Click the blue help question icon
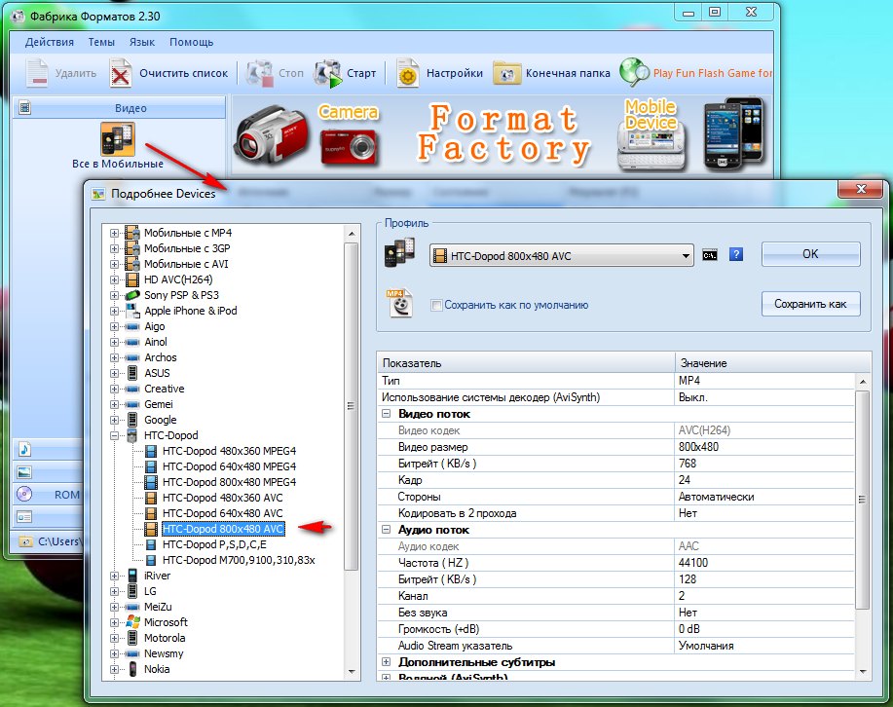The width and height of the screenshot is (893, 707). (x=736, y=255)
